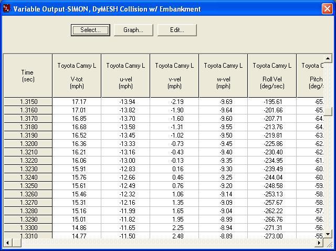The image size is (336, 251).
Task: Close the Variable Output window
Action: [326, 9]
